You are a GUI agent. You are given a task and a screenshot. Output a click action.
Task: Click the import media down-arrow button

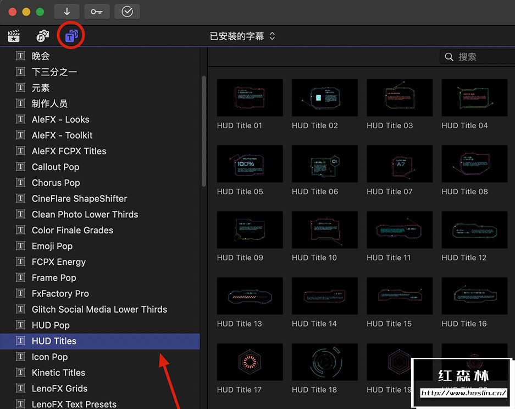(x=67, y=12)
